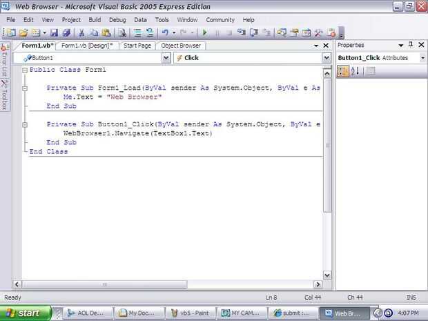Open the Build menu
Viewport: 428px width, 321px height.
[x=95, y=20]
